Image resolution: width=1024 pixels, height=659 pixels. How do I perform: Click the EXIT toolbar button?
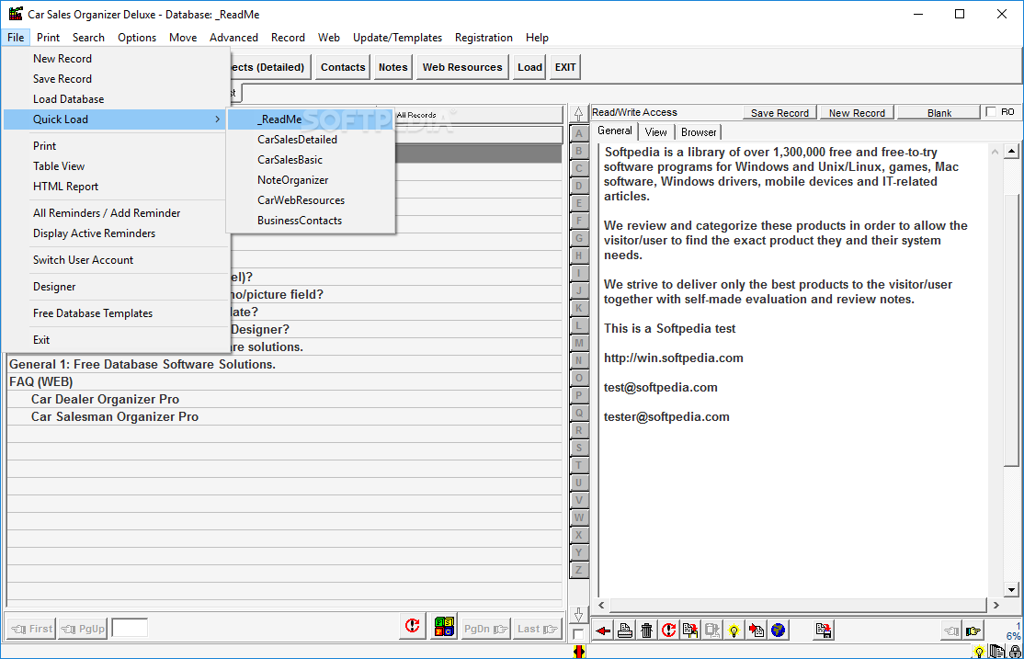[565, 67]
